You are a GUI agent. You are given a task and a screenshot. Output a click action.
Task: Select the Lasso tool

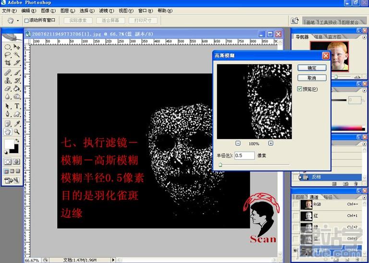[8, 55]
